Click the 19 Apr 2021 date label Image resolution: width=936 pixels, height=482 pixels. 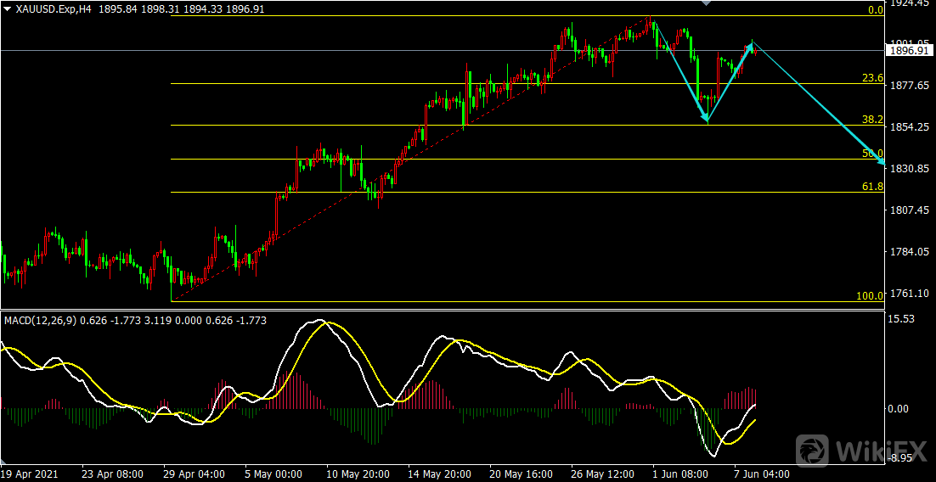point(31,474)
